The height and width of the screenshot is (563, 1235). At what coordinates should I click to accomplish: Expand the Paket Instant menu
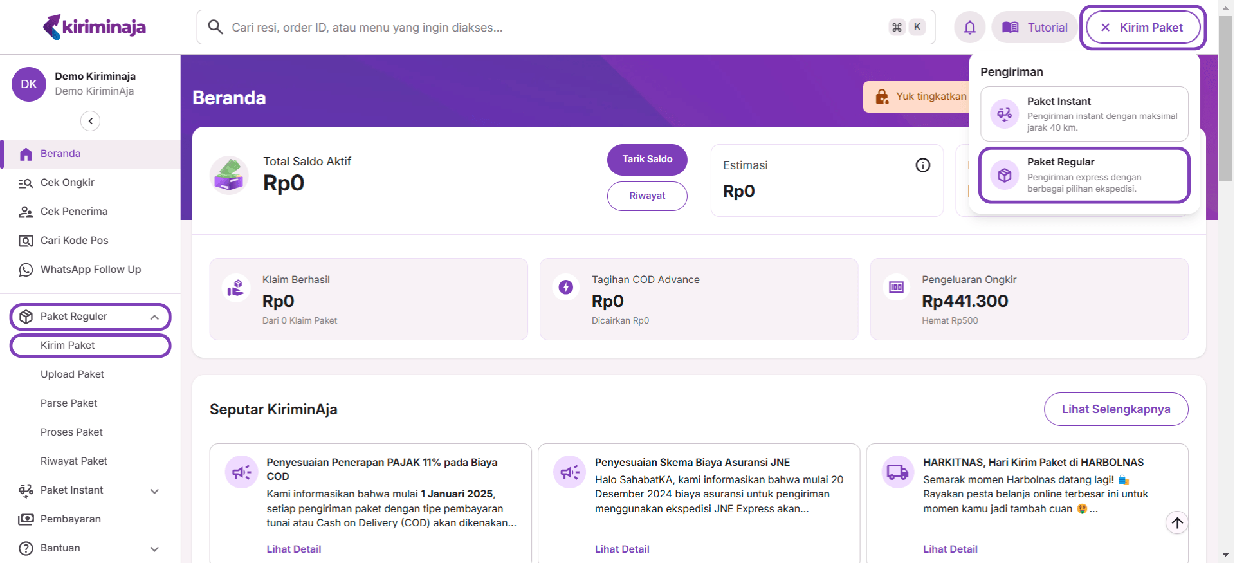(154, 490)
